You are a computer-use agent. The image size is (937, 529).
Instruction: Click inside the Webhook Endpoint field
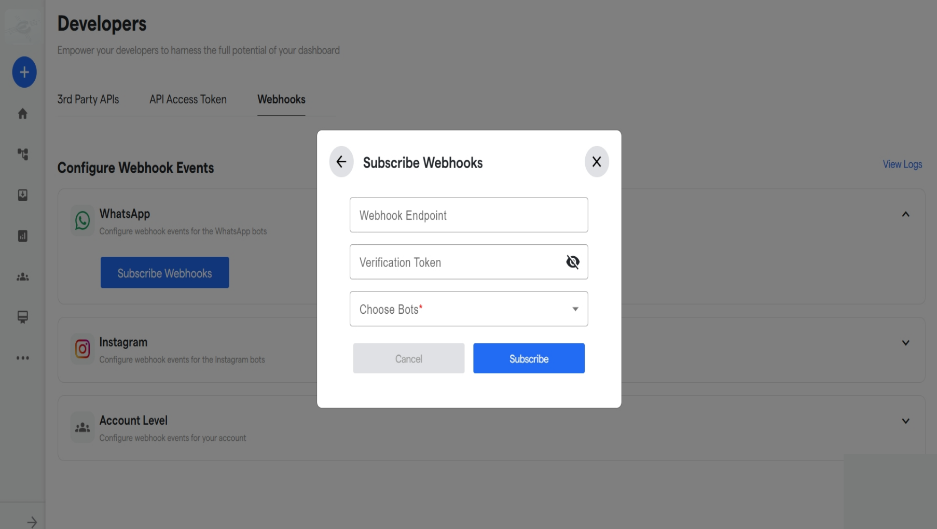pos(468,215)
